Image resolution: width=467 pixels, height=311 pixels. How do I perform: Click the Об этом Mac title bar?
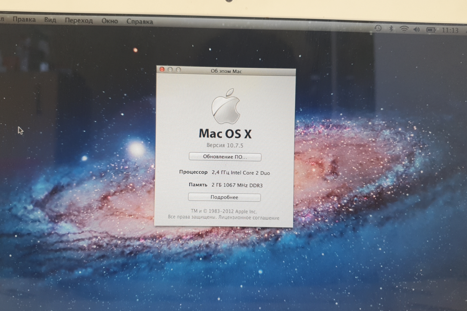(x=226, y=71)
